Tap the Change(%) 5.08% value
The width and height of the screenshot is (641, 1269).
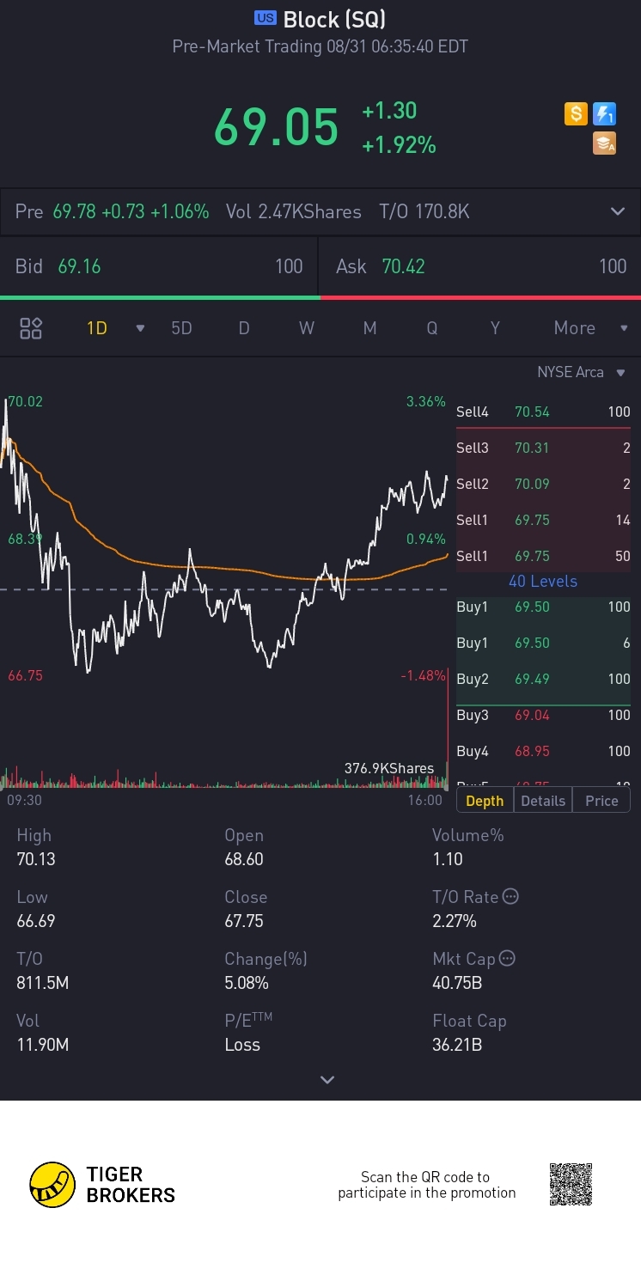[247, 983]
